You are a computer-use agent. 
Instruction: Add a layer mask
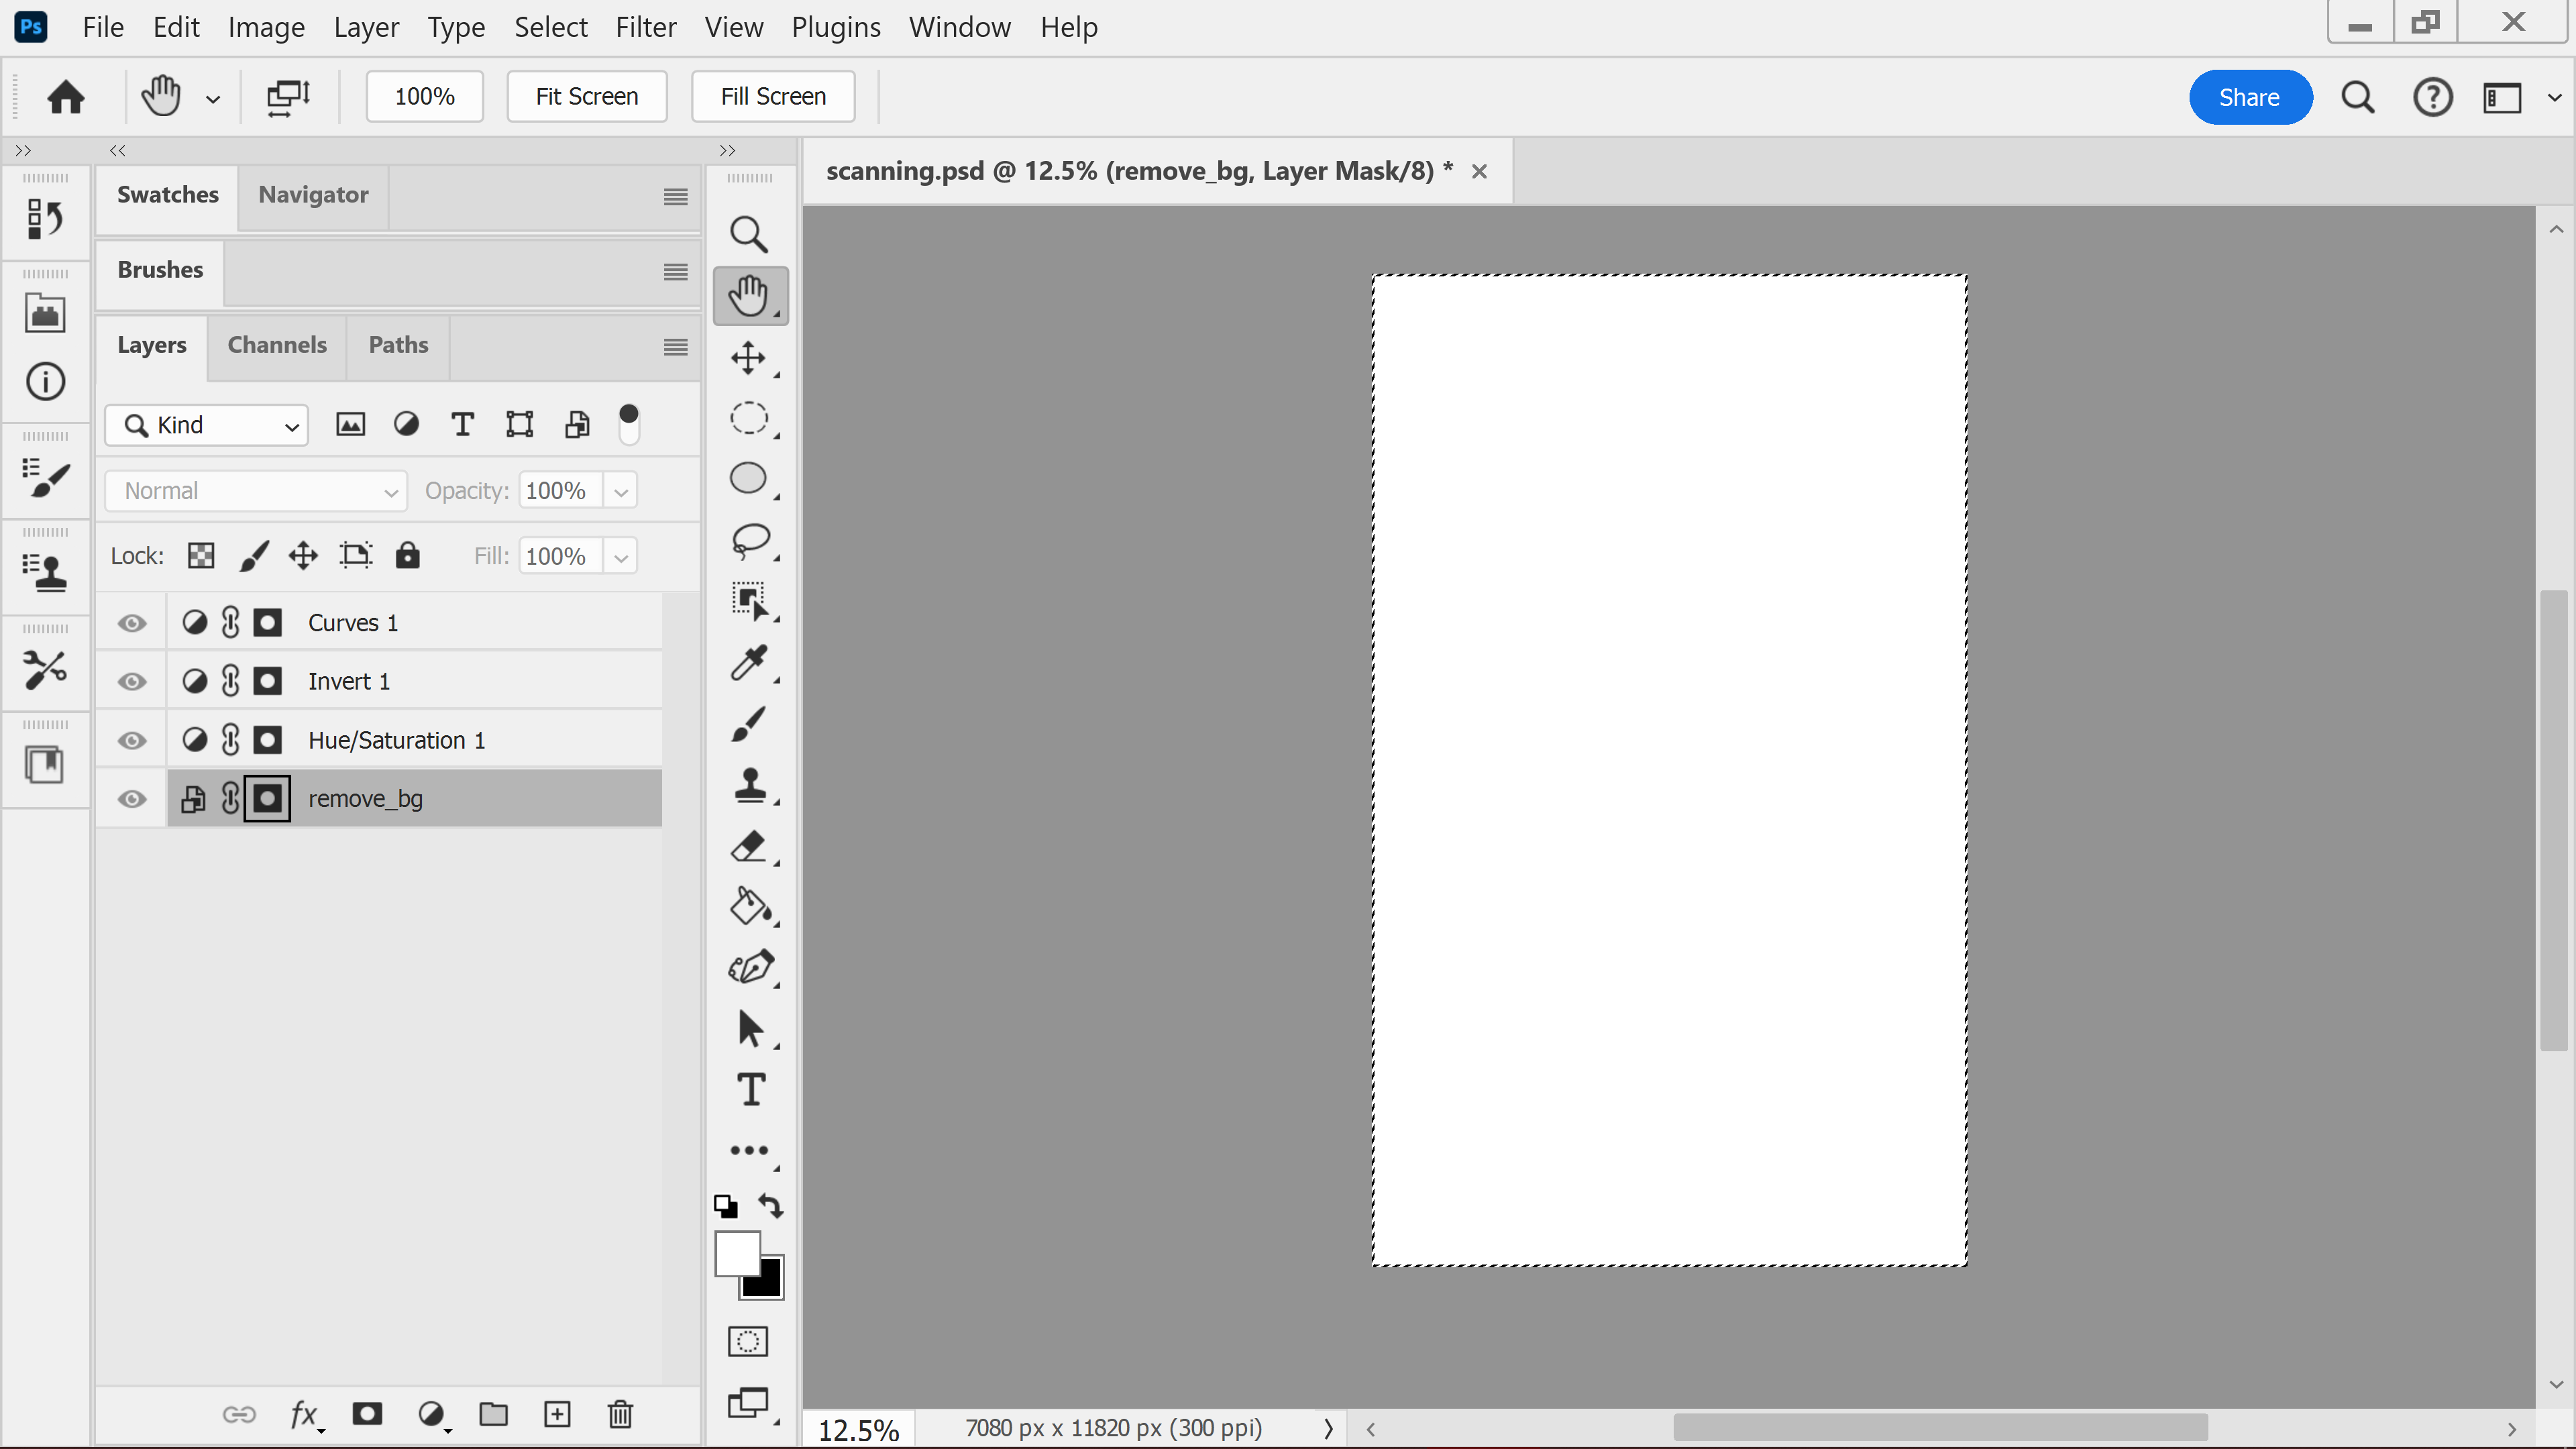(367, 1414)
